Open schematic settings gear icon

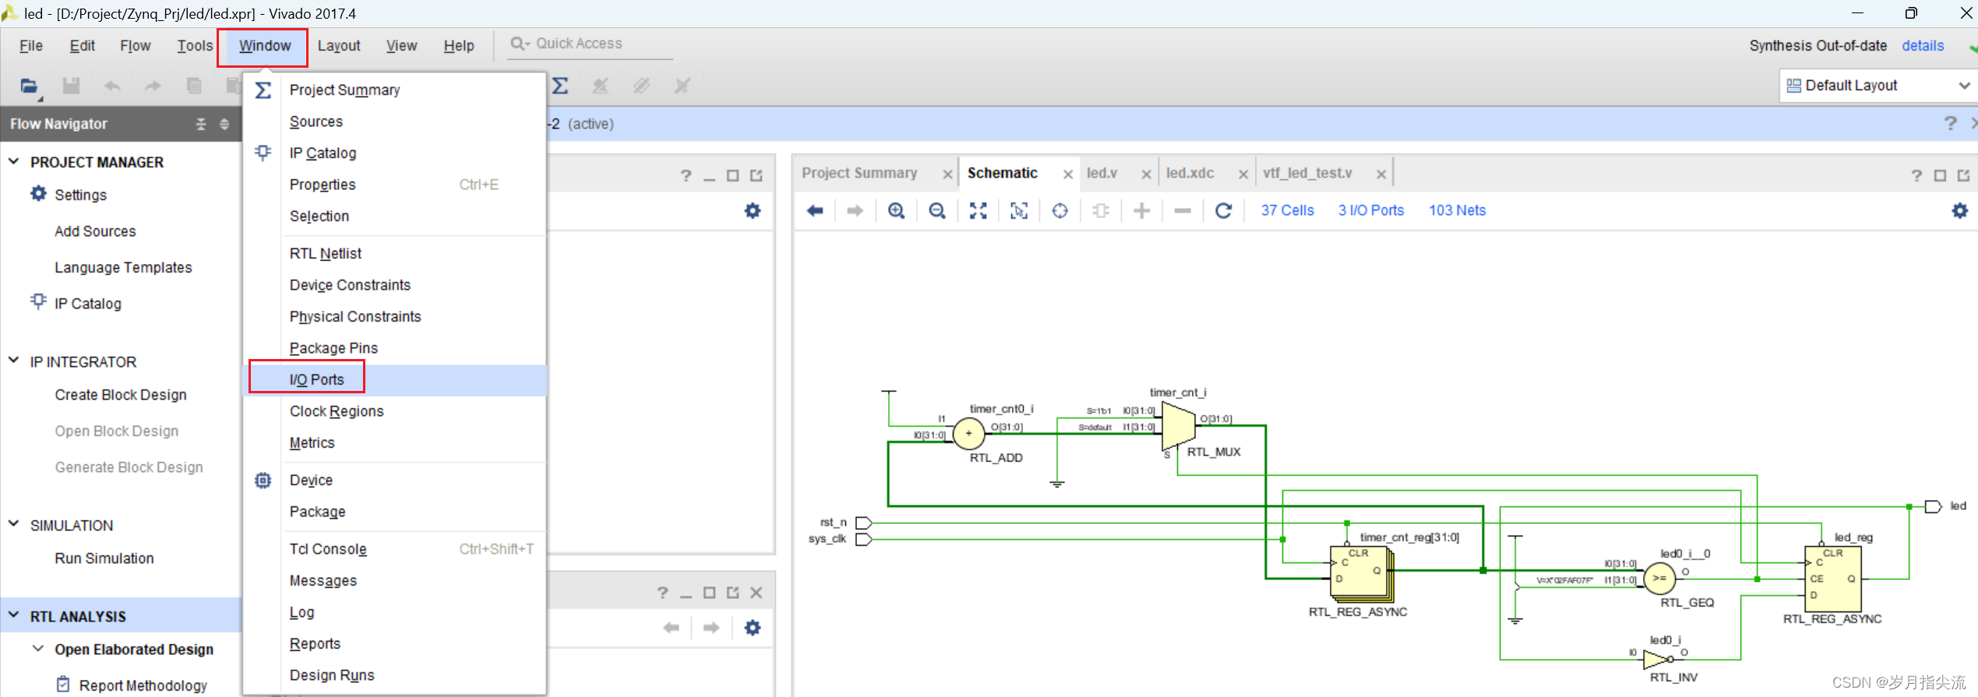1959,211
